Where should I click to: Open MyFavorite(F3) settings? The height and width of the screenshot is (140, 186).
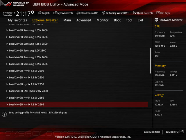click(65, 13)
